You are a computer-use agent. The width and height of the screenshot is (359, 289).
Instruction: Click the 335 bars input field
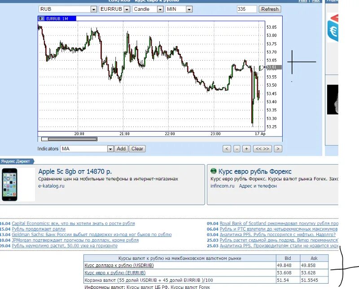(247, 9)
